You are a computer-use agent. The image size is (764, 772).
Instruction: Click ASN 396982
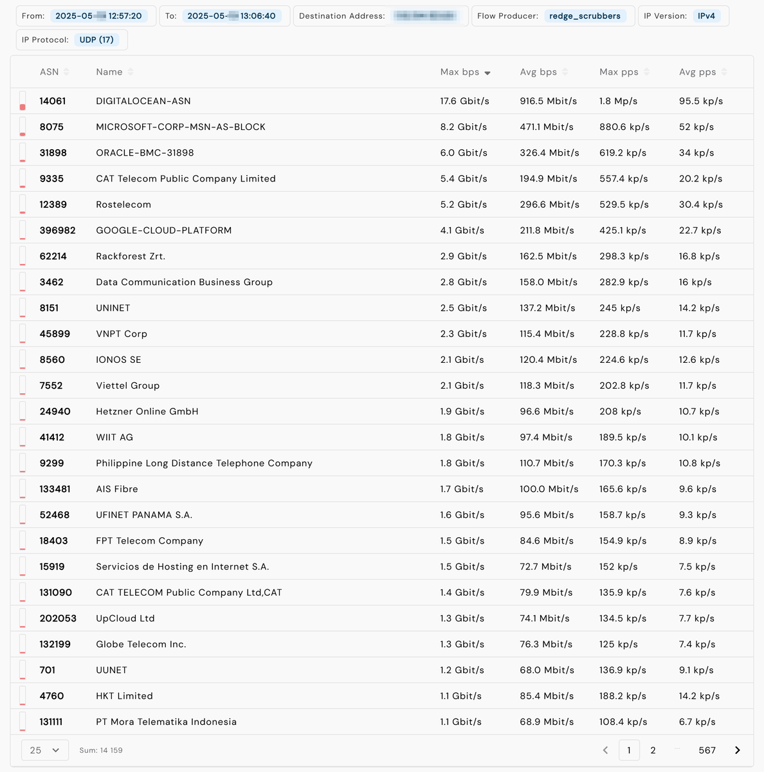(58, 230)
